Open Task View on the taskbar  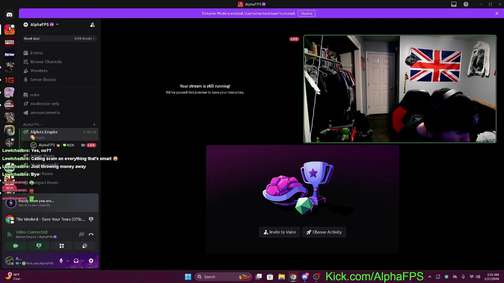click(259, 277)
